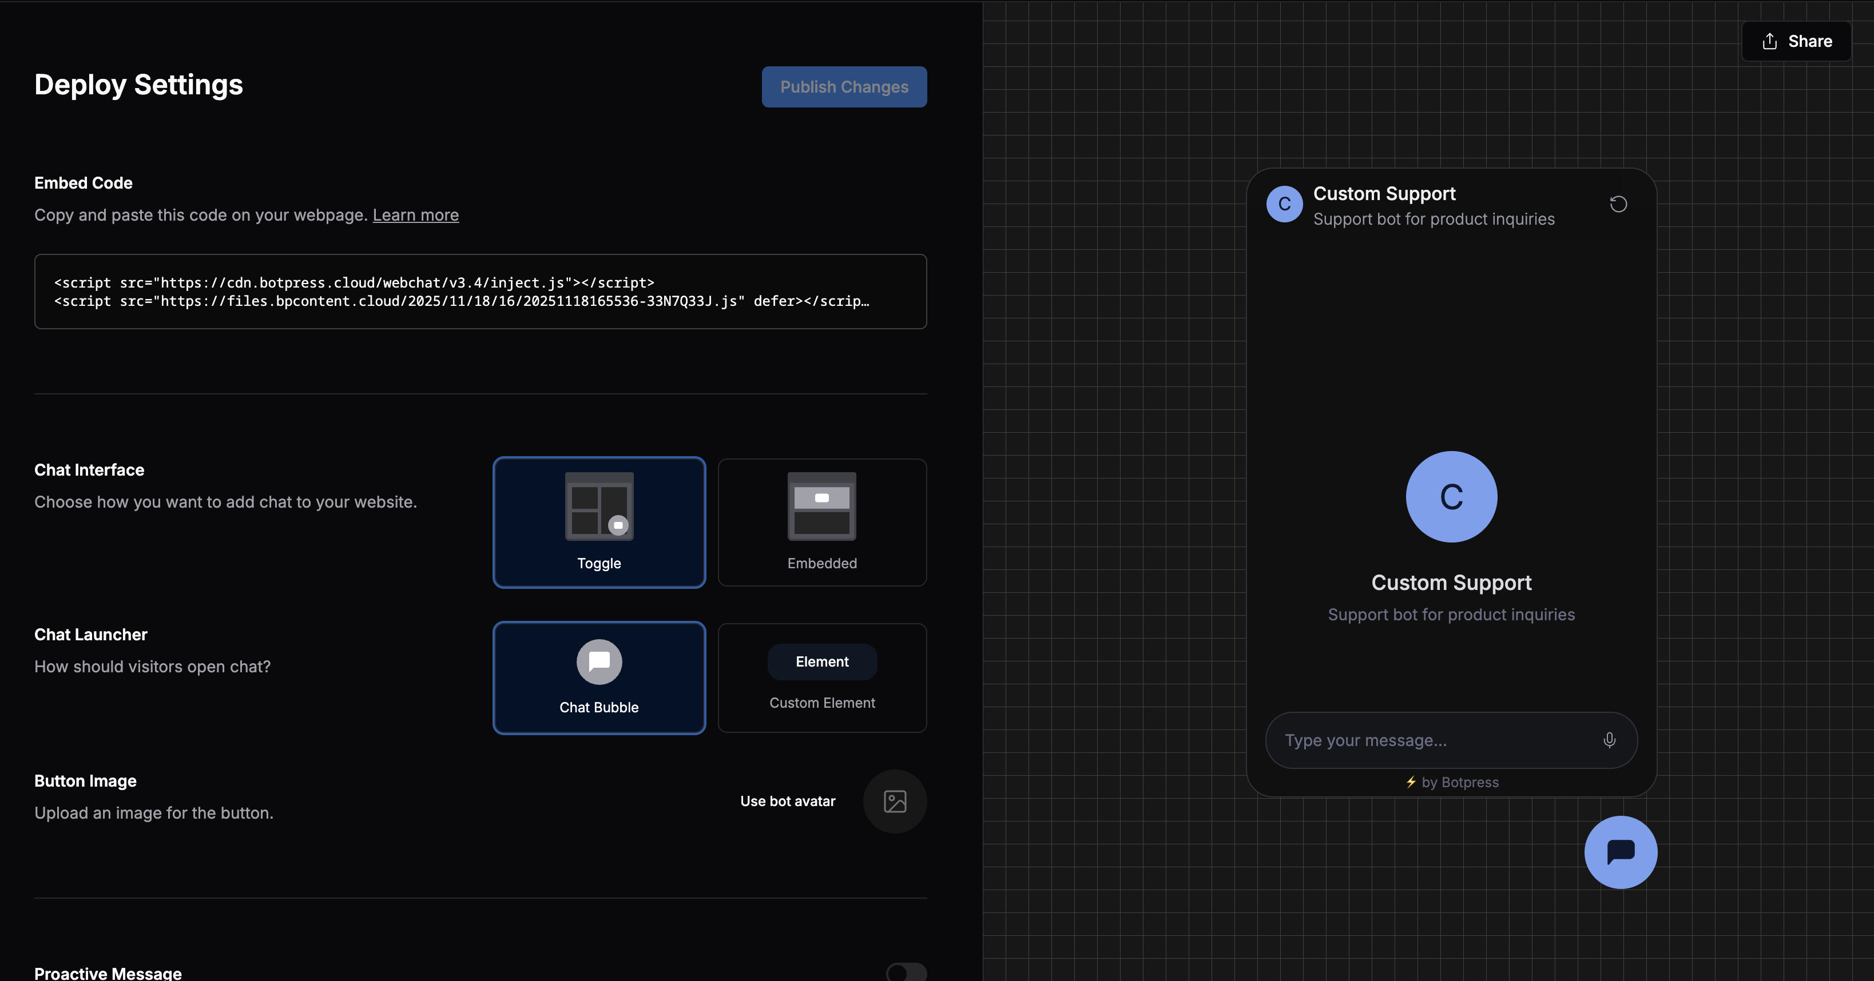Screen dimensions: 1874x981
Task: Click the embed code snippet box
Action: 480,292
